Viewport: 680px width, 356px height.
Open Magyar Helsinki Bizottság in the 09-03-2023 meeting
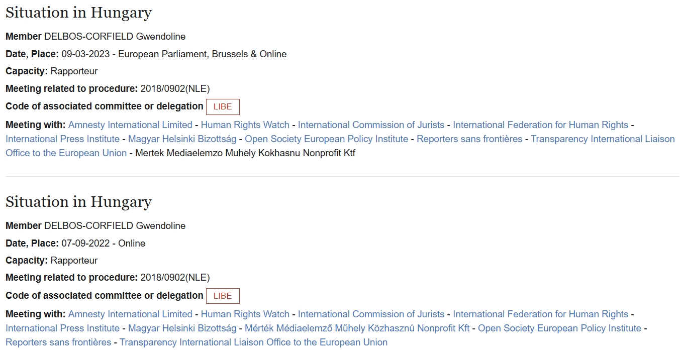pos(182,139)
